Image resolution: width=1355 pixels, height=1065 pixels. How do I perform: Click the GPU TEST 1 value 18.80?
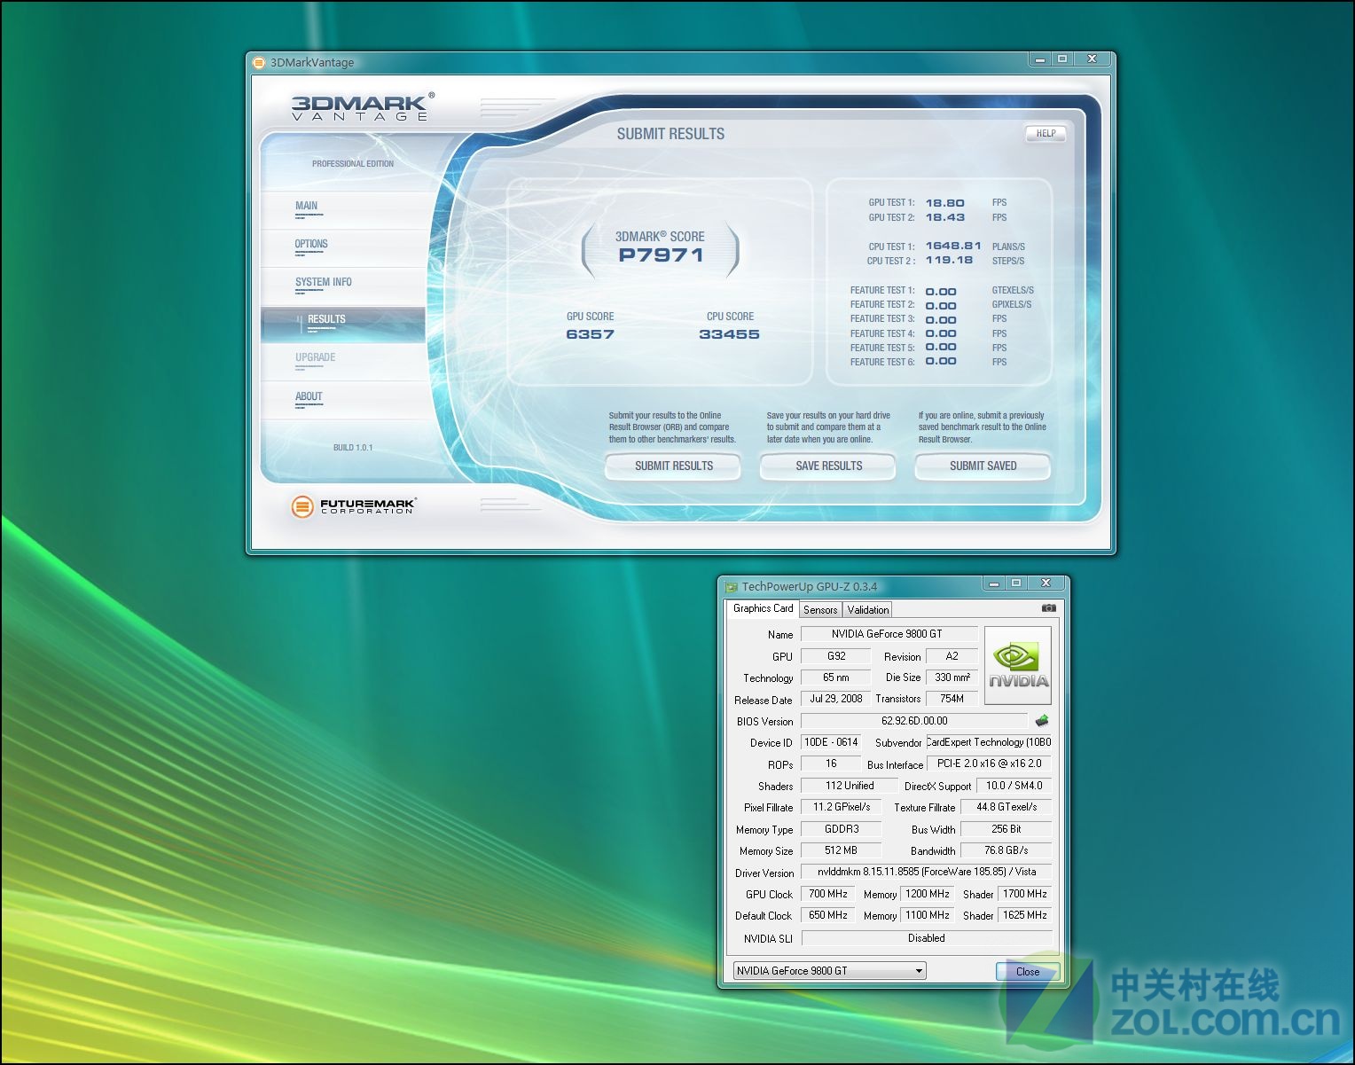[944, 203]
